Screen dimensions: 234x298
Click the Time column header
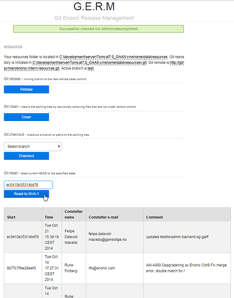click(x=49, y=217)
